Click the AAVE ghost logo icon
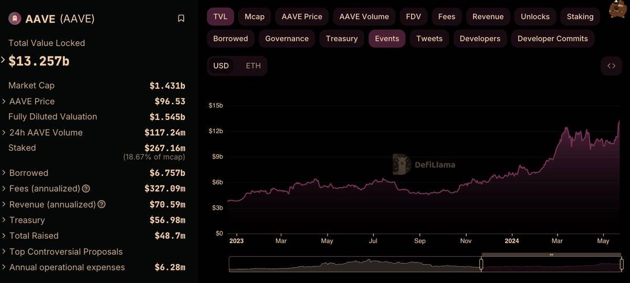 (15, 19)
